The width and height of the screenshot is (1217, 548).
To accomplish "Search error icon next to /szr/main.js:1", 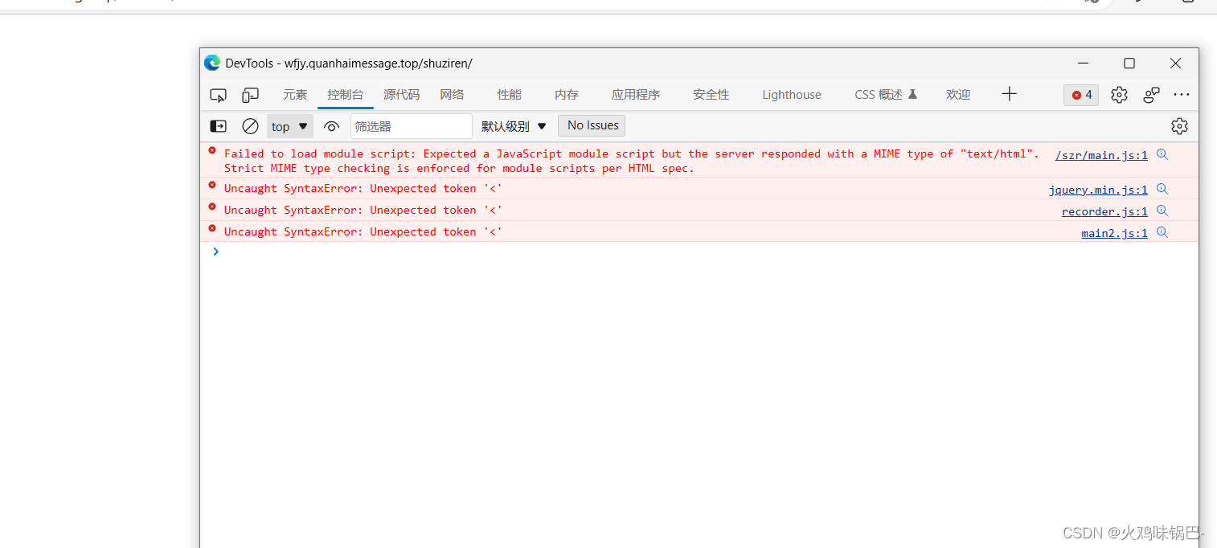I will [x=1162, y=154].
